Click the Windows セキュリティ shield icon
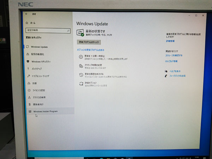The width and height of the screenshot is (212, 159). pyautogui.click(x=28, y=61)
